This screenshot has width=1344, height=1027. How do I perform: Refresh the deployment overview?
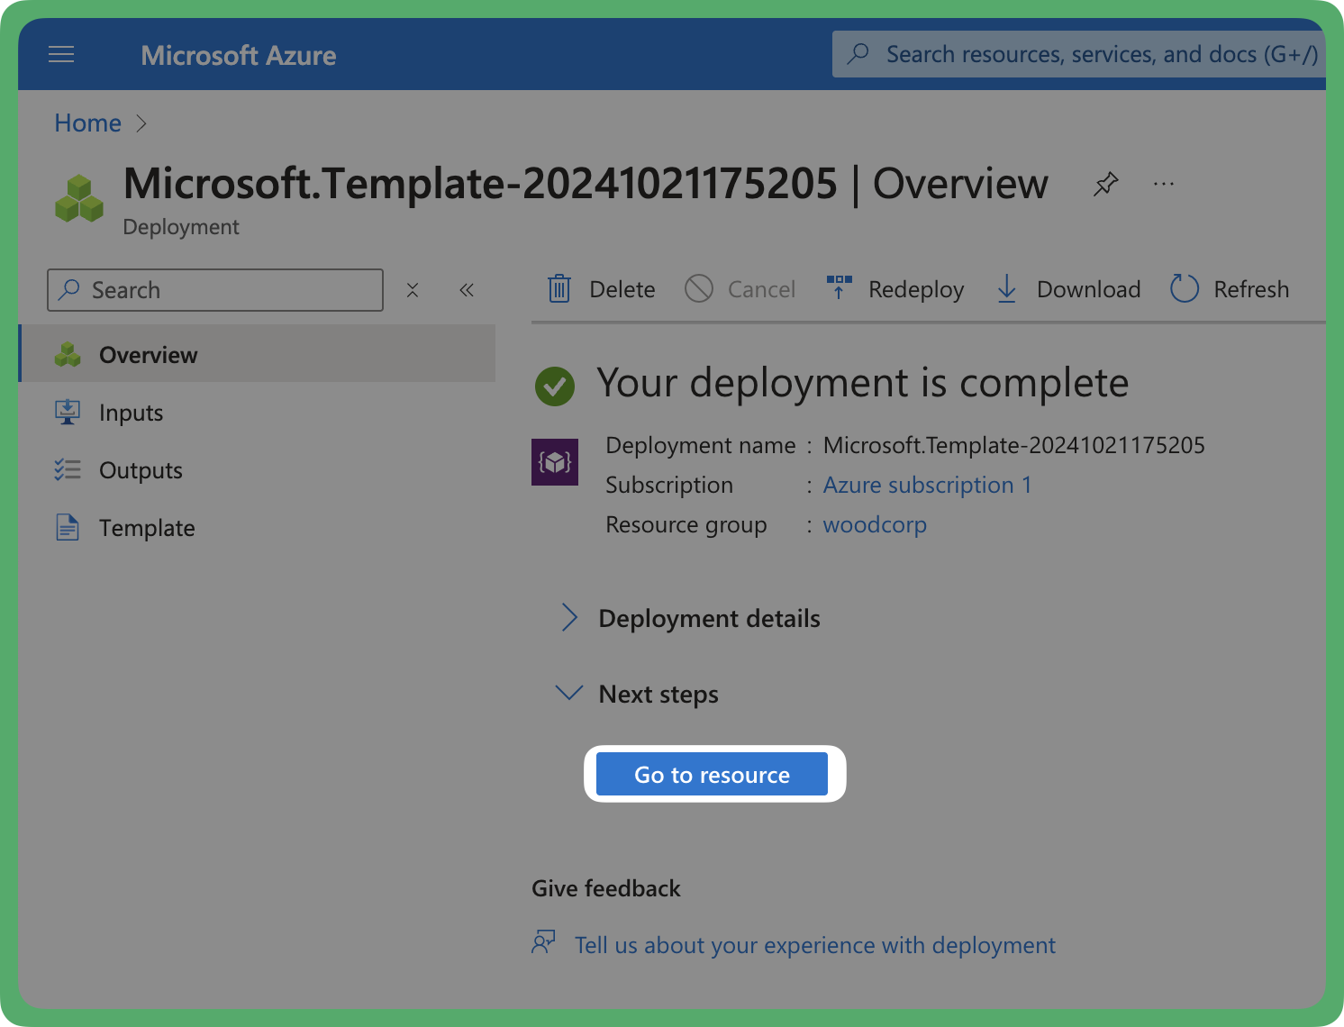tap(1229, 289)
